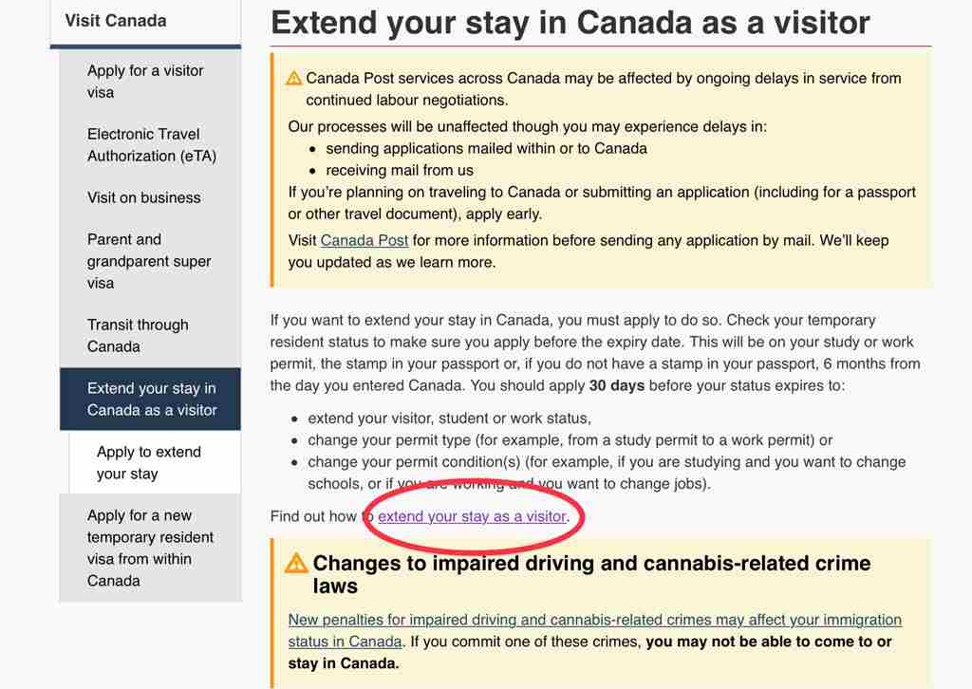Viewport: 972px width, 689px height.
Task: Click the bold 30 days text
Action: (x=617, y=385)
